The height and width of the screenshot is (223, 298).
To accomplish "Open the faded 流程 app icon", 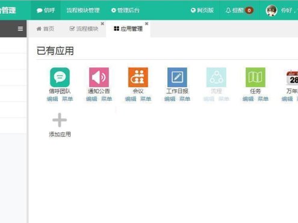I will (216, 77).
